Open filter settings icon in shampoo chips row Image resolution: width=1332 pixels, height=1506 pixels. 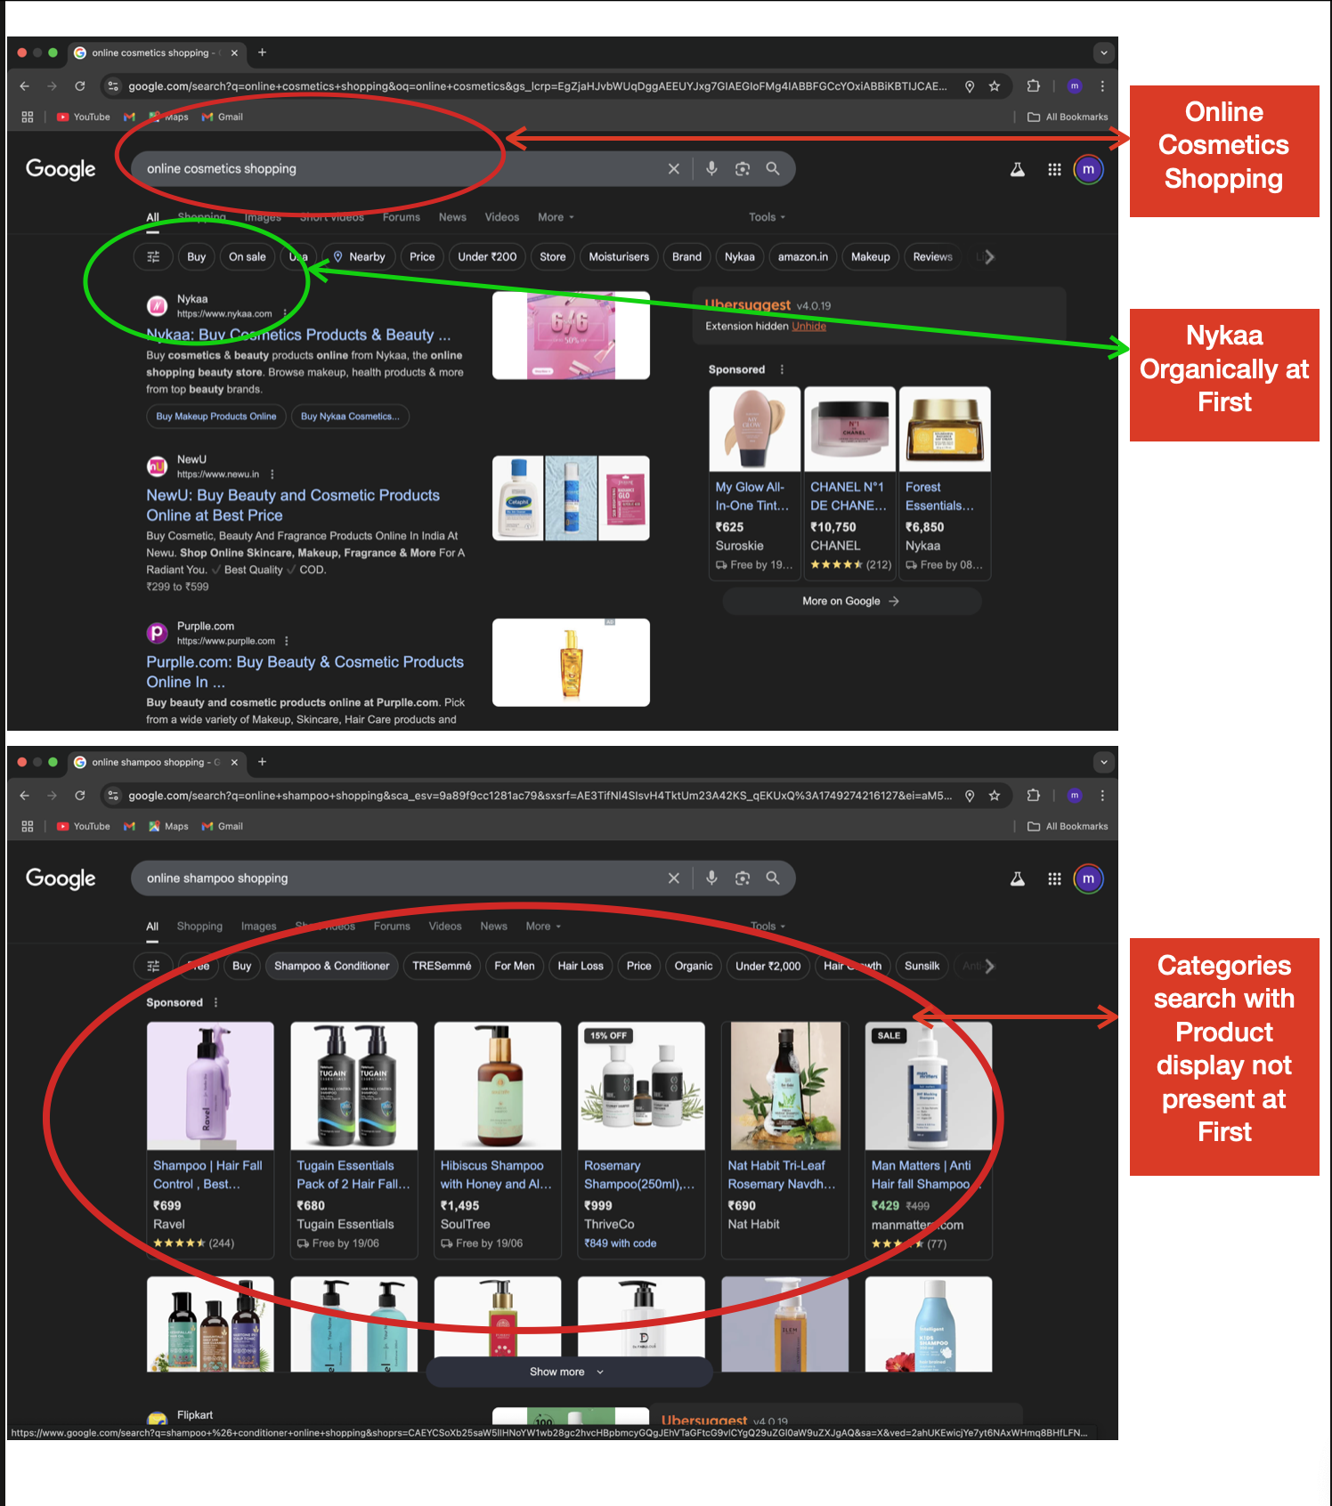[x=153, y=966]
